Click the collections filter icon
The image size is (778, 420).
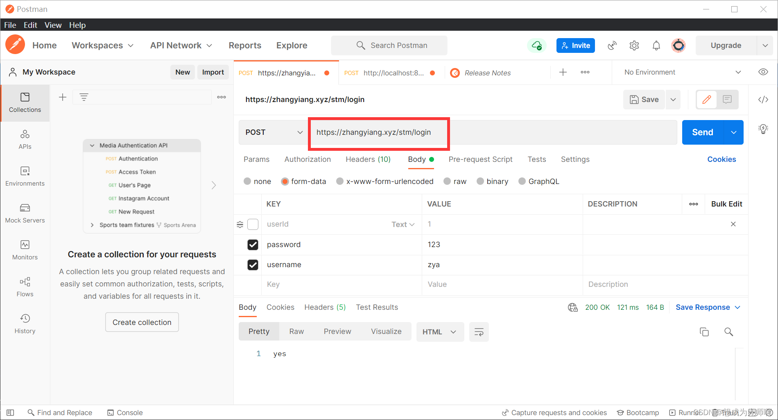click(x=84, y=97)
